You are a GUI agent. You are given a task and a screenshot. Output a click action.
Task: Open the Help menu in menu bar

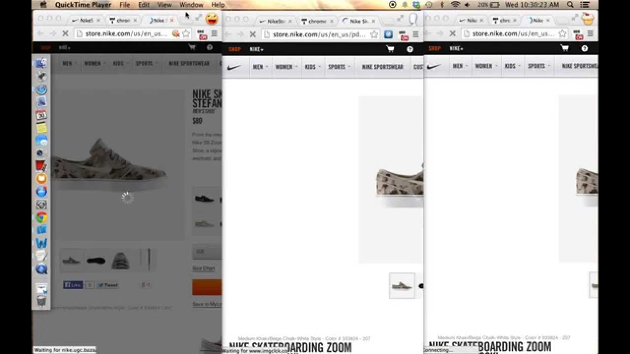(218, 4)
